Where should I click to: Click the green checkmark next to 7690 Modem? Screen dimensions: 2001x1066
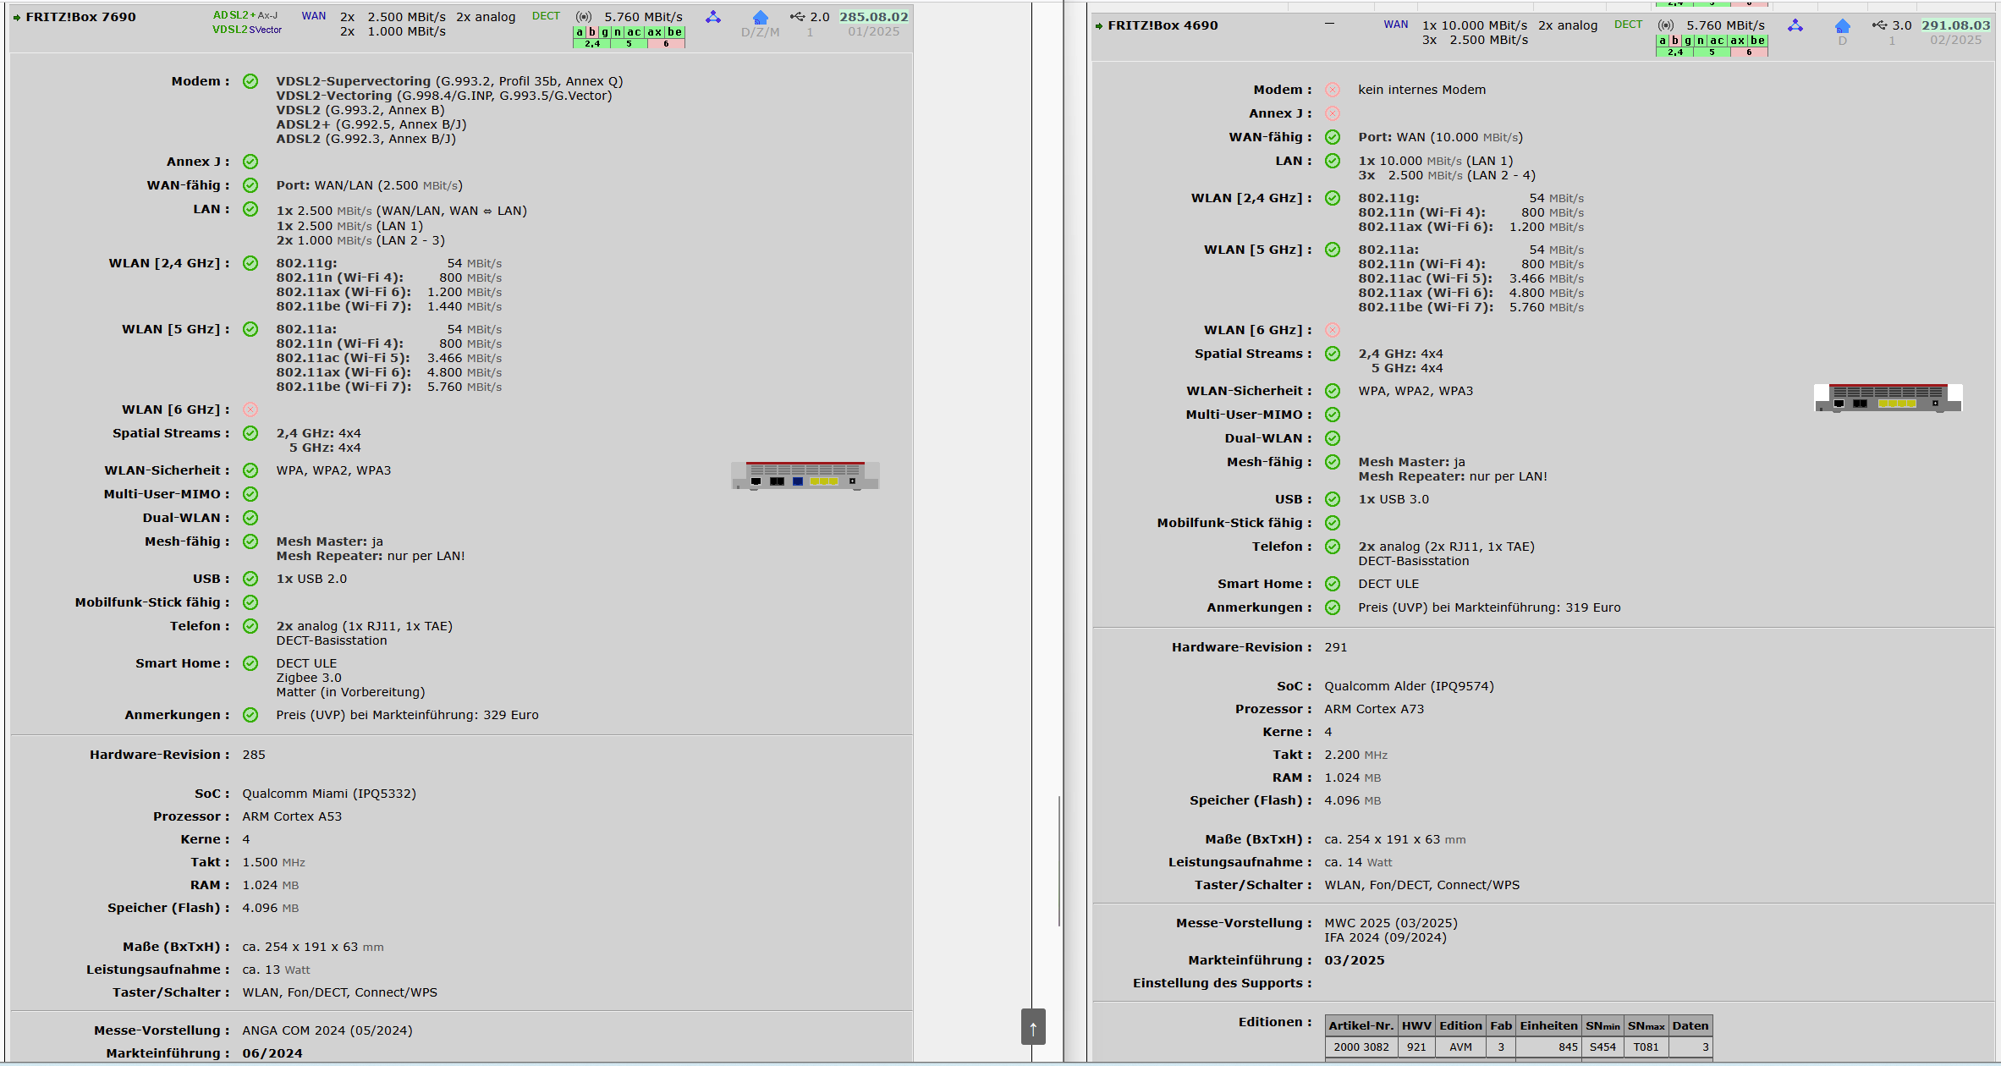(250, 81)
